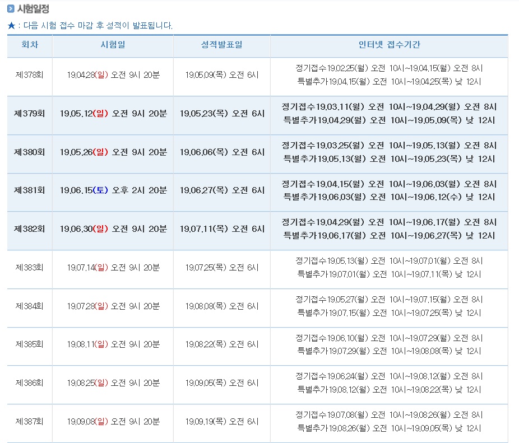The width and height of the screenshot is (519, 443).
Task: Click exam date 19.06.15(토) 오후 2시 20분
Action: (114, 190)
